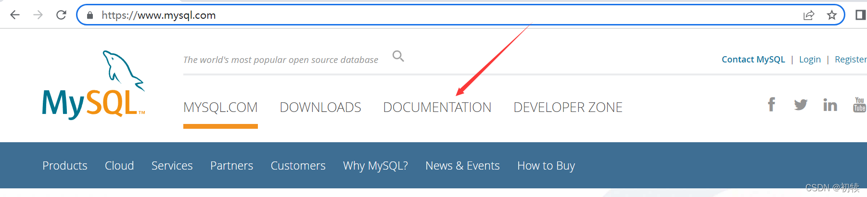Switch to the DOWNLOADS tab
867x197 pixels.
click(320, 107)
